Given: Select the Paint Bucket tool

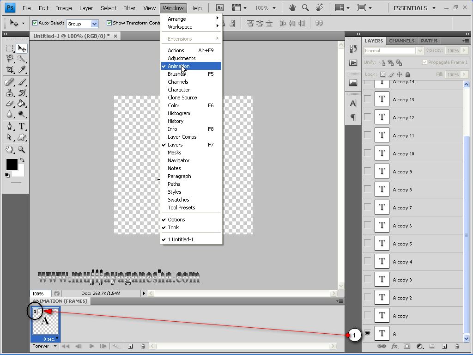Looking at the screenshot, I should (22, 104).
